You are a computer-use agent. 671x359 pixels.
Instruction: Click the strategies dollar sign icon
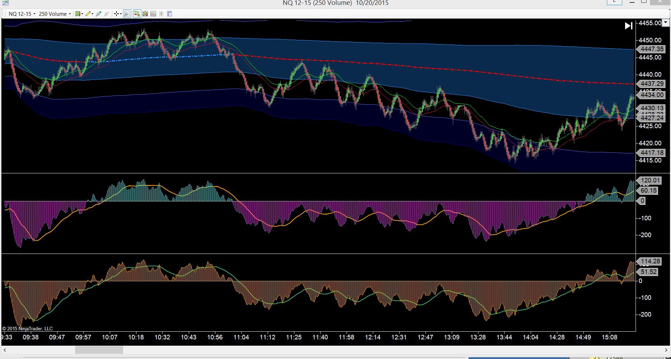(161, 14)
